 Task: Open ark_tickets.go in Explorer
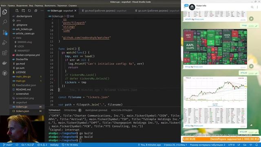point(24,29)
